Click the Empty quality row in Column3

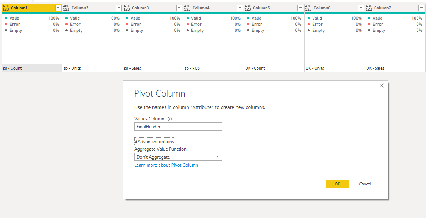click(153, 30)
